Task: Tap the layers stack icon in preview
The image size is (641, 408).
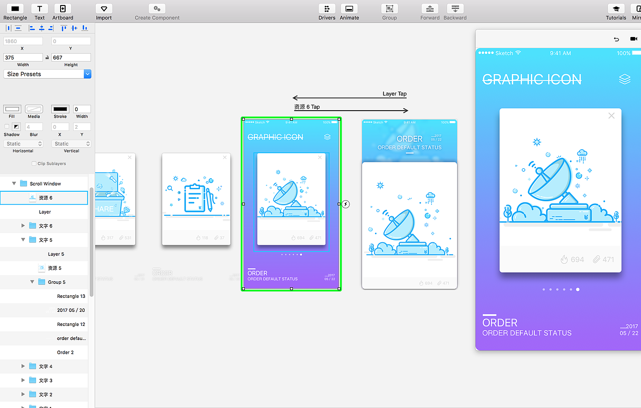Action: pos(624,79)
